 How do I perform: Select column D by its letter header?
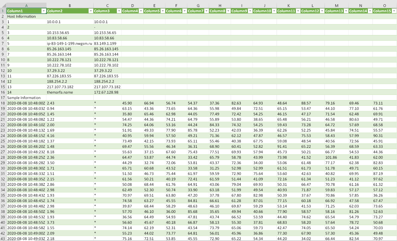[x=132, y=6]
